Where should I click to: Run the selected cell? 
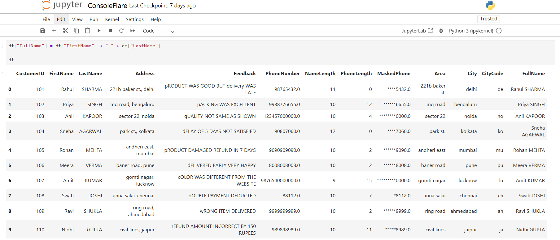coord(99,31)
